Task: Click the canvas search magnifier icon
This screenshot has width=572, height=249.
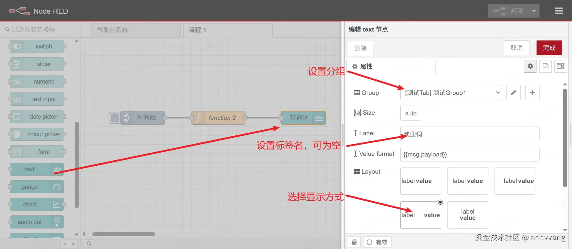Action: [x=89, y=244]
